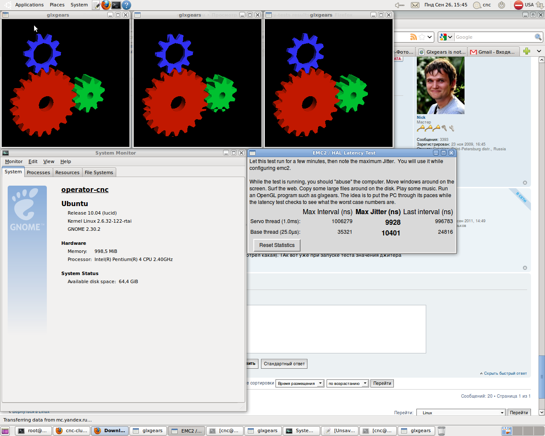The height and width of the screenshot is (436, 545).
Task: Open the text editor launcher in top panel
Action: pos(96,5)
